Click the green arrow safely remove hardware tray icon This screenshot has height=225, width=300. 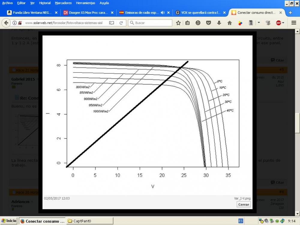[272, 221]
